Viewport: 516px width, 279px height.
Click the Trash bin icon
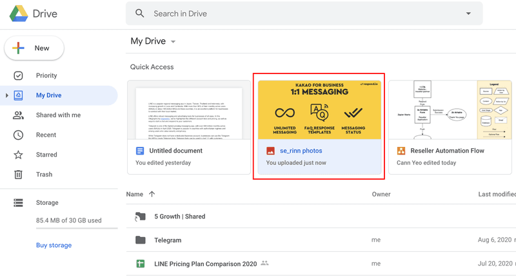(x=19, y=174)
